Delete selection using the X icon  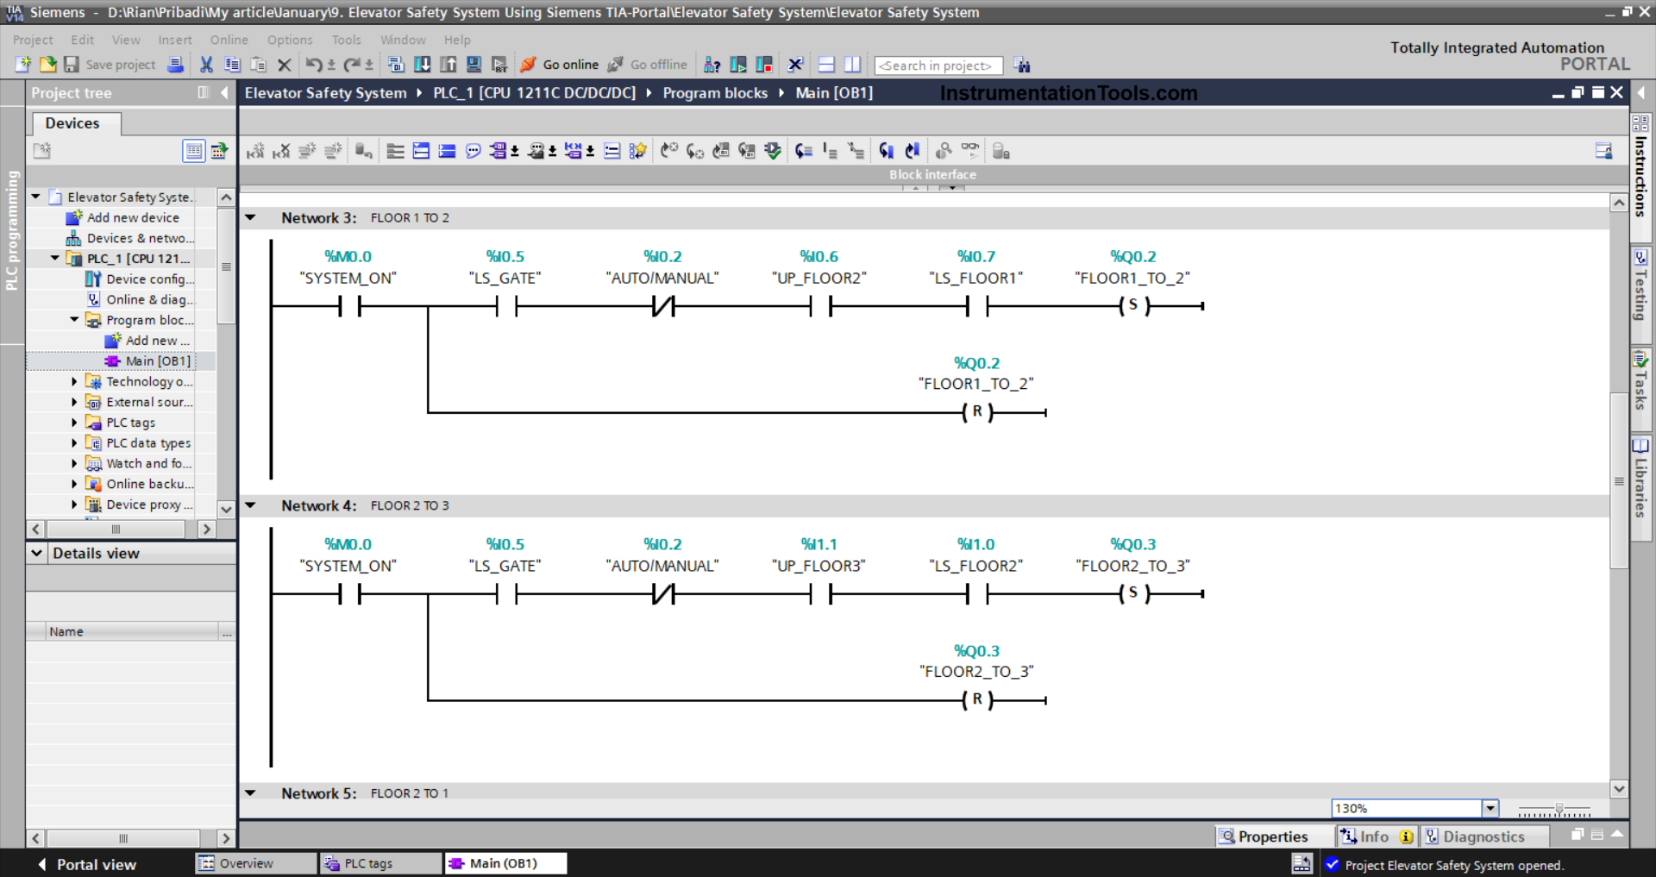point(285,65)
